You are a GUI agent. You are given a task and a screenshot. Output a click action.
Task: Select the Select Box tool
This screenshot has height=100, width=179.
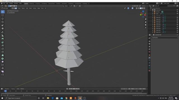(x=3, y=12)
